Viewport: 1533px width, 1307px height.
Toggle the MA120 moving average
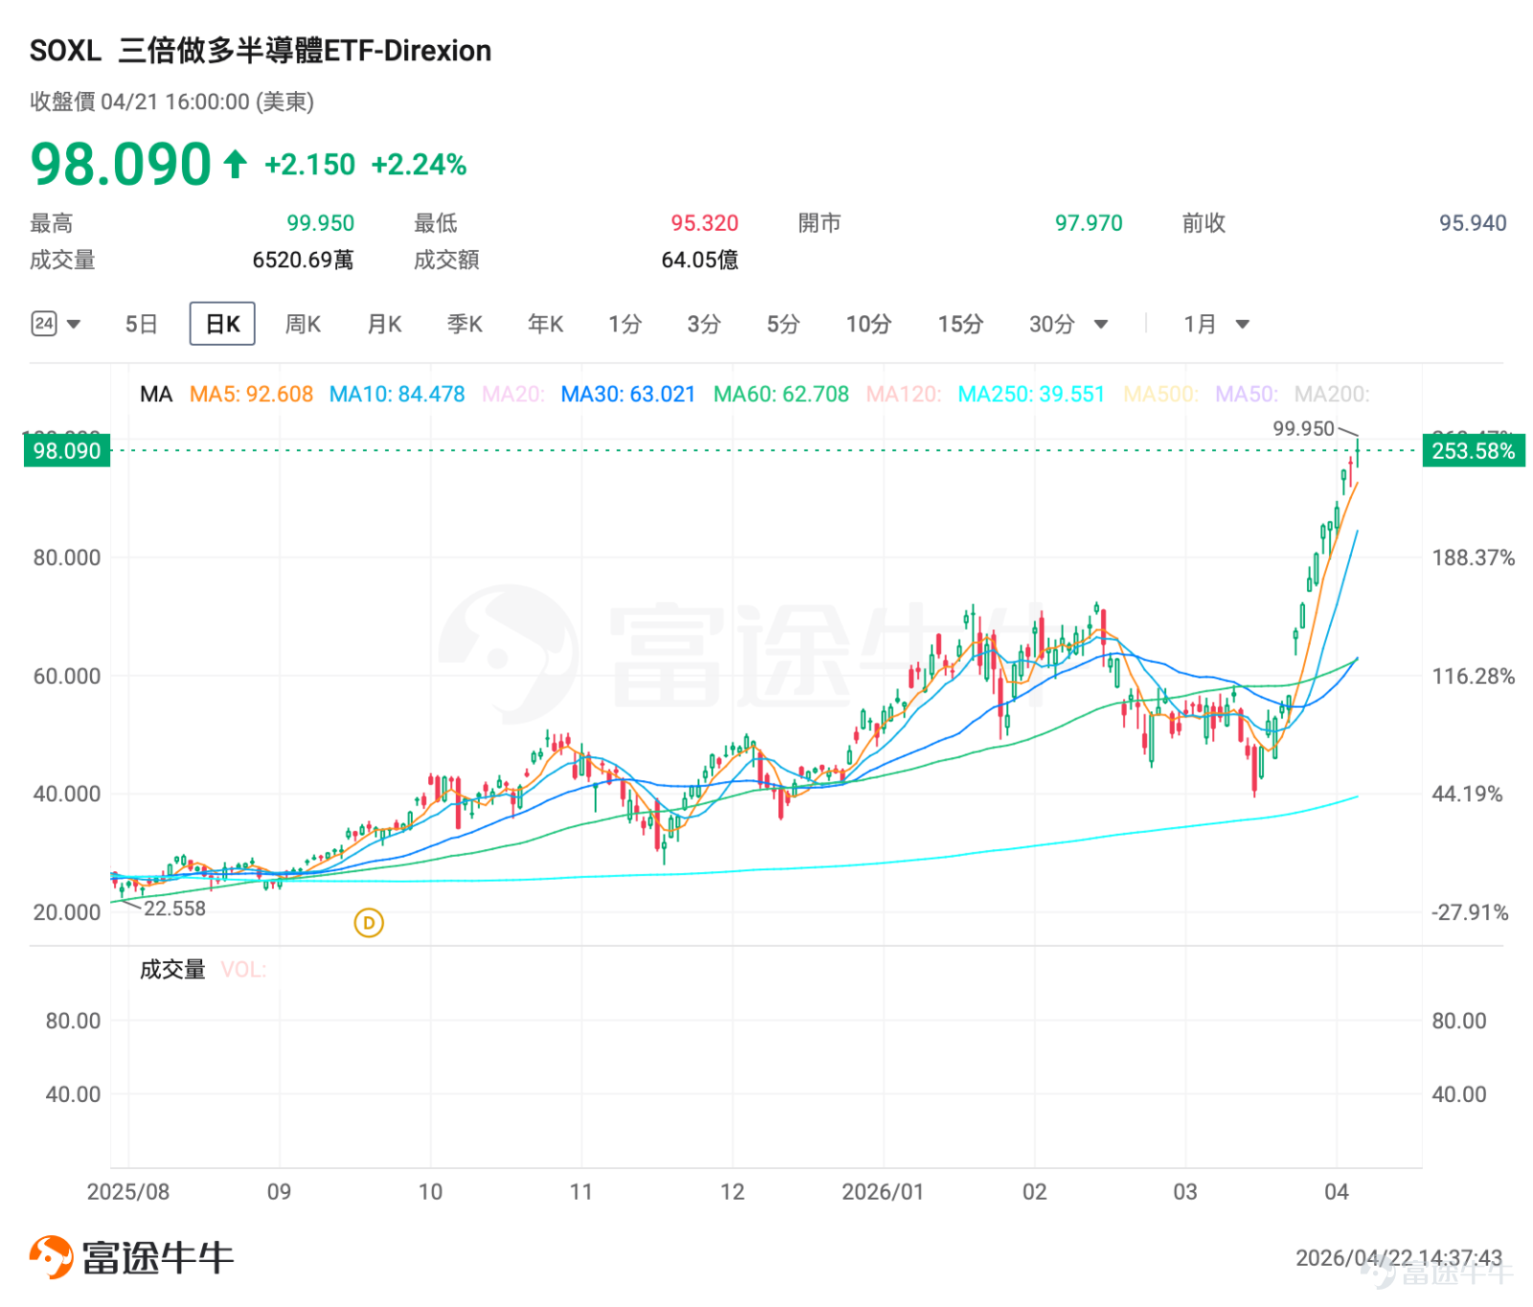tap(904, 394)
